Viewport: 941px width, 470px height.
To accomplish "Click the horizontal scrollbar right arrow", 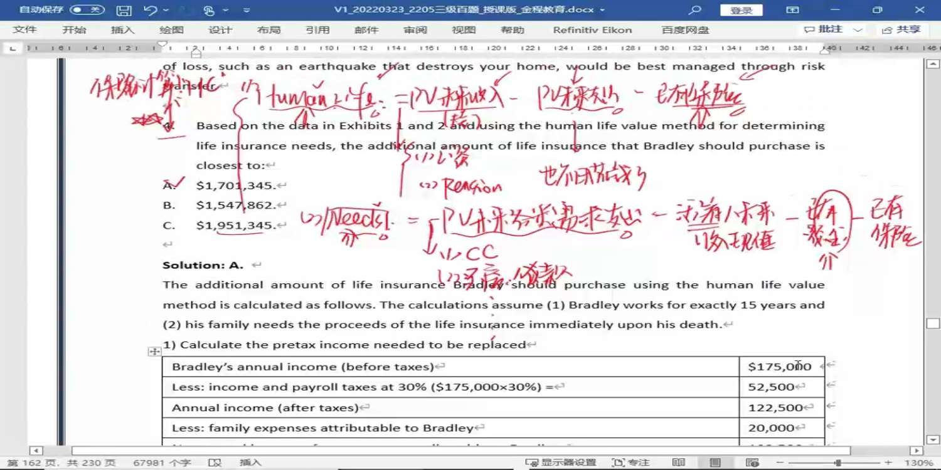I will [917, 451].
